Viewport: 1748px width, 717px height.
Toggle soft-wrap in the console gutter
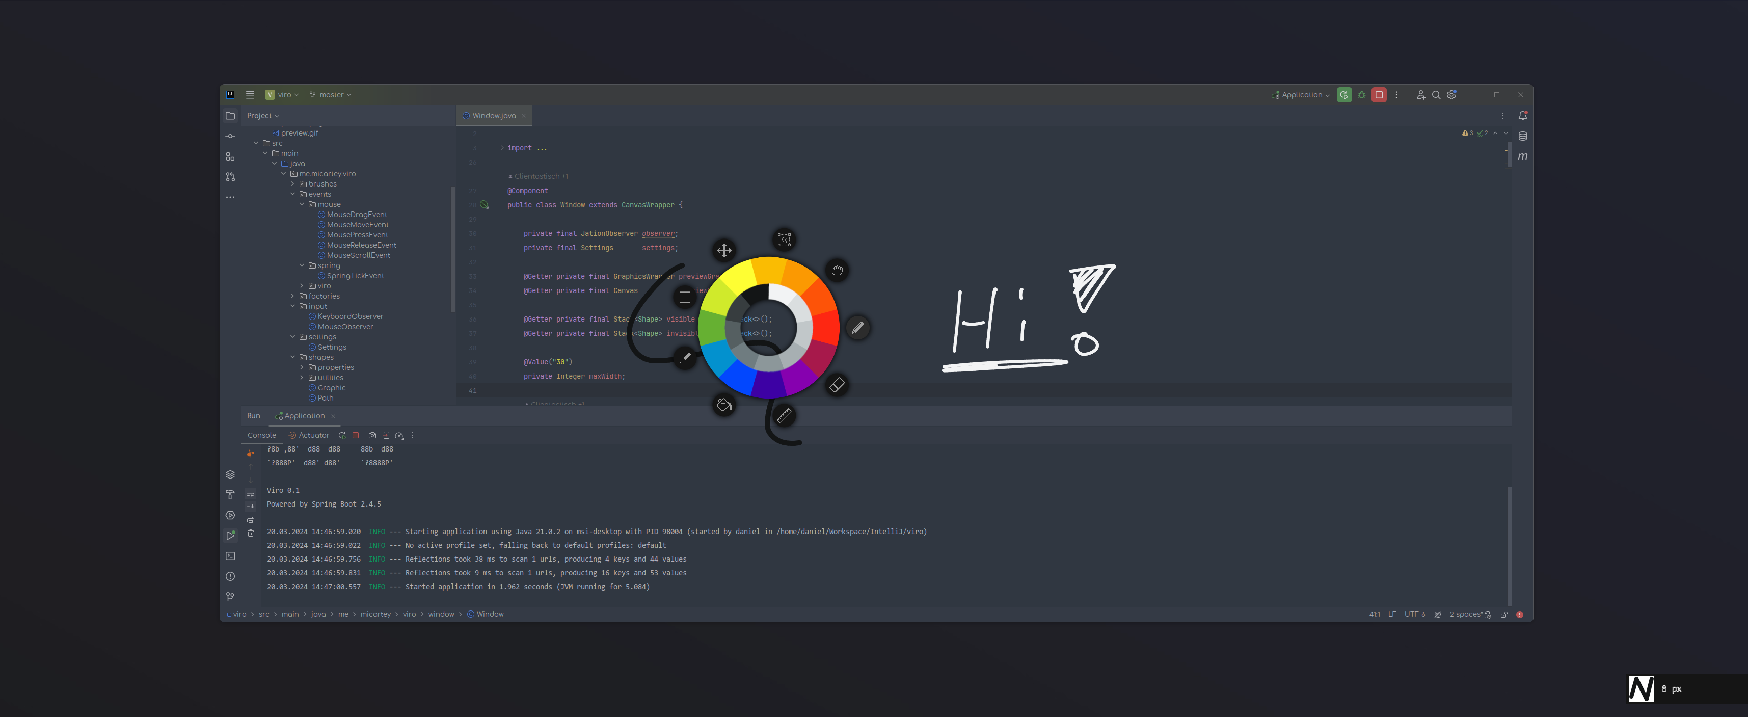[x=250, y=494]
